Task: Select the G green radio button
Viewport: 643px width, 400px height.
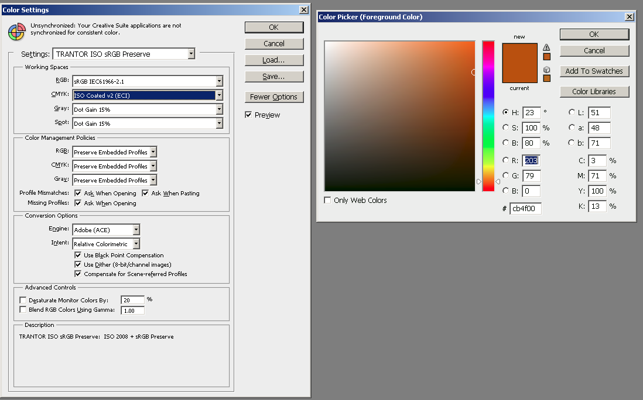Action: (505, 175)
